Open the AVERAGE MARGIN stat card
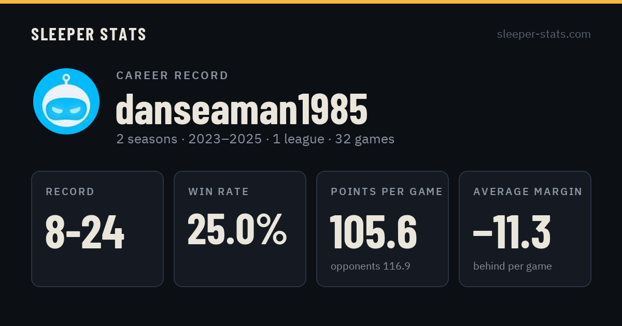622x326 pixels. click(525, 229)
